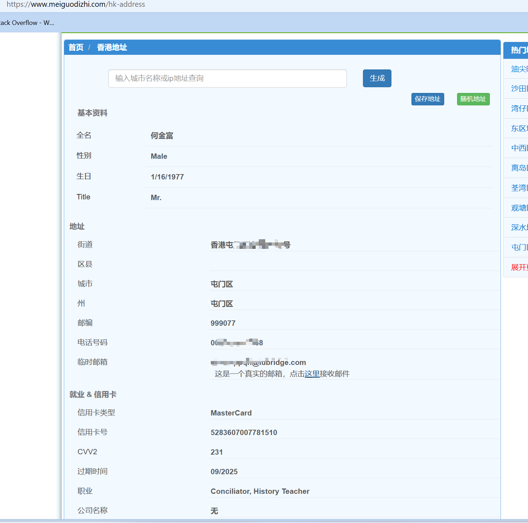Choose the 湾仔 district sidebar link
The height and width of the screenshot is (523, 528).
[519, 109]
